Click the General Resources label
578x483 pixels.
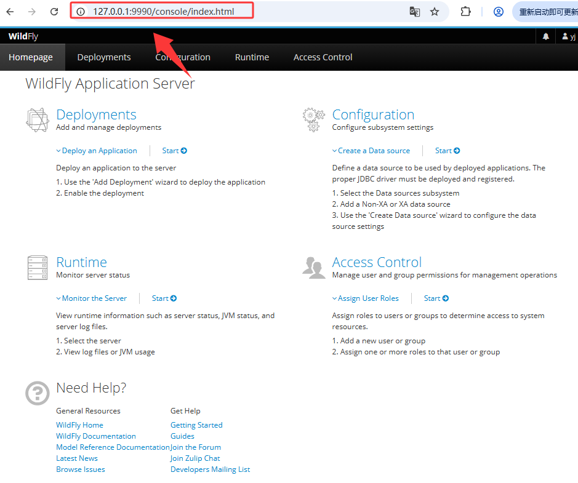click(x=88, y=411)
